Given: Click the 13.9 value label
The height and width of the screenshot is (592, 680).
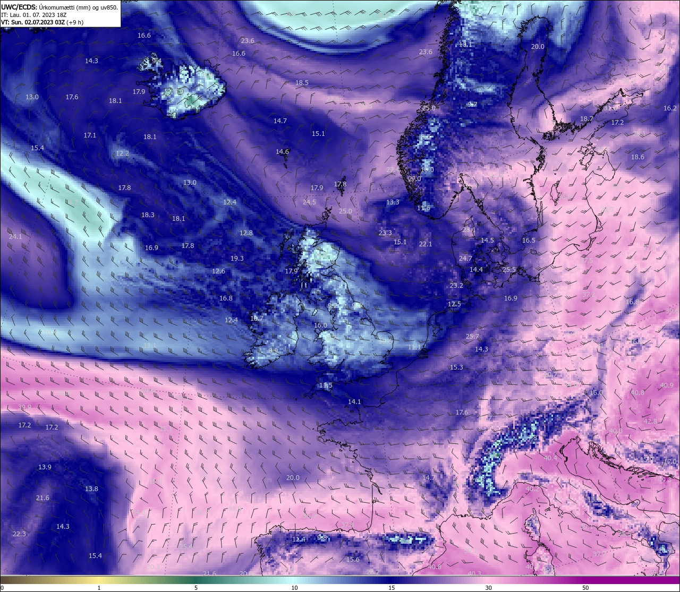Looking at the screenshot, I should [45, 467].
